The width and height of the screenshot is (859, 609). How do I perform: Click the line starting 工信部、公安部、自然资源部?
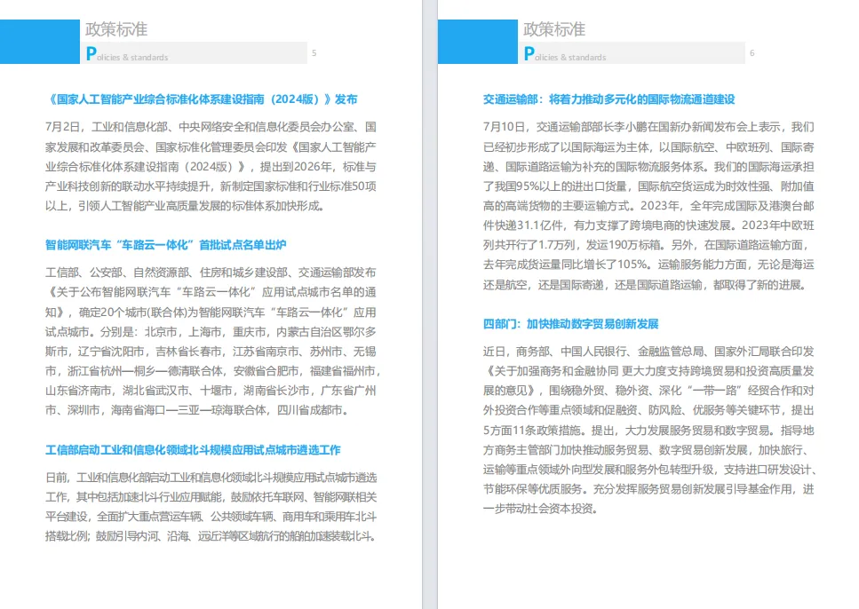[211, 273]
